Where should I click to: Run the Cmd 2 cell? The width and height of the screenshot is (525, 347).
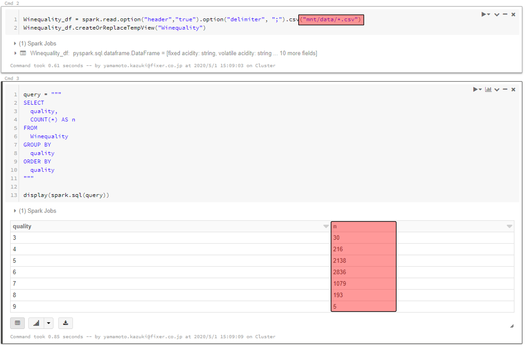click(x=484, y=14)
